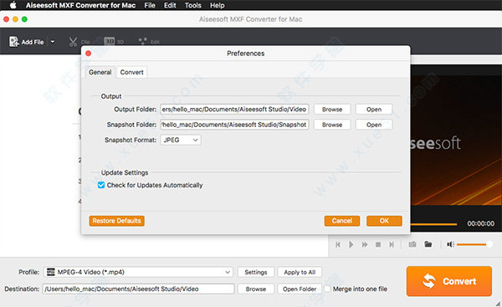Click the Add File icon in toolbar
Viewport: 502px width, 307px height.
click(13, 42)
